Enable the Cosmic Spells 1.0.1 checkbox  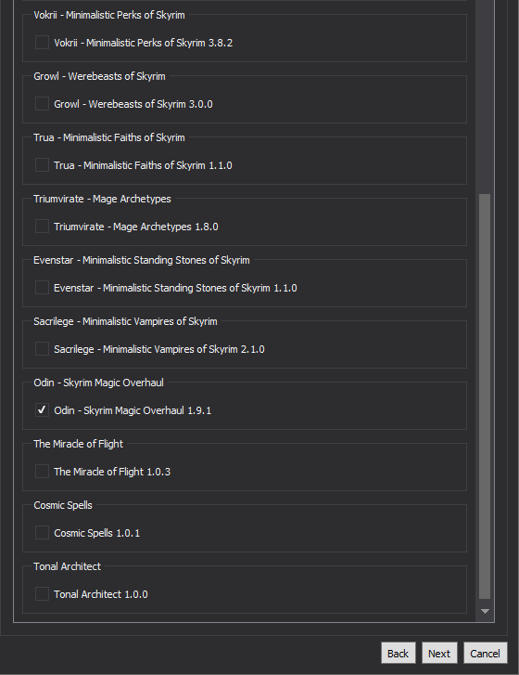tap(42, 533)
